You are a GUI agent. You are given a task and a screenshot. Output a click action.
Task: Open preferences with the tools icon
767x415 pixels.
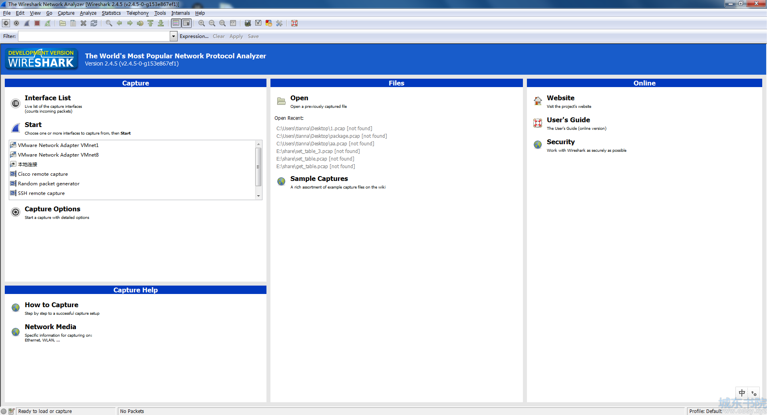point(279,23)
